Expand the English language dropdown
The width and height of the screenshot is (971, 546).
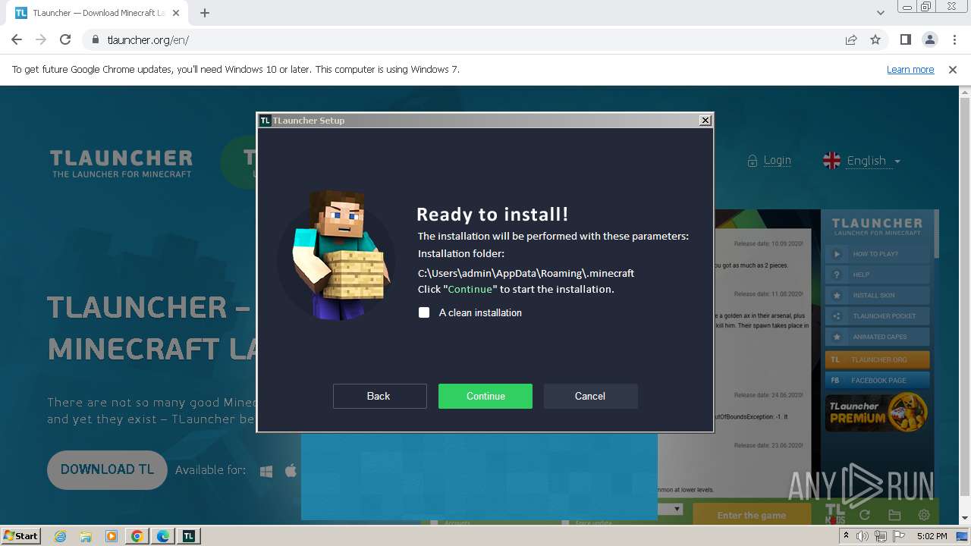(874, 161)
